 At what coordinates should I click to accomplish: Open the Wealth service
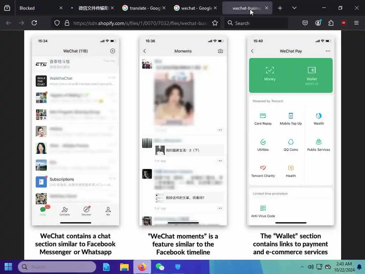coord(319,119)
